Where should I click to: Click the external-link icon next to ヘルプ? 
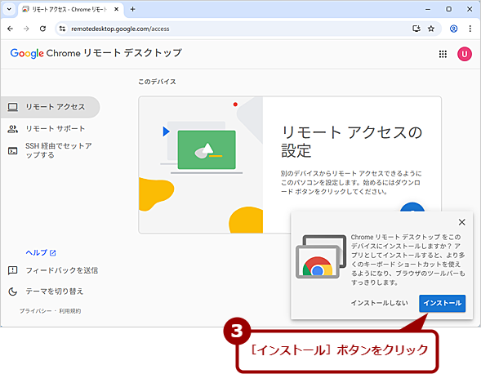(53, 253)
